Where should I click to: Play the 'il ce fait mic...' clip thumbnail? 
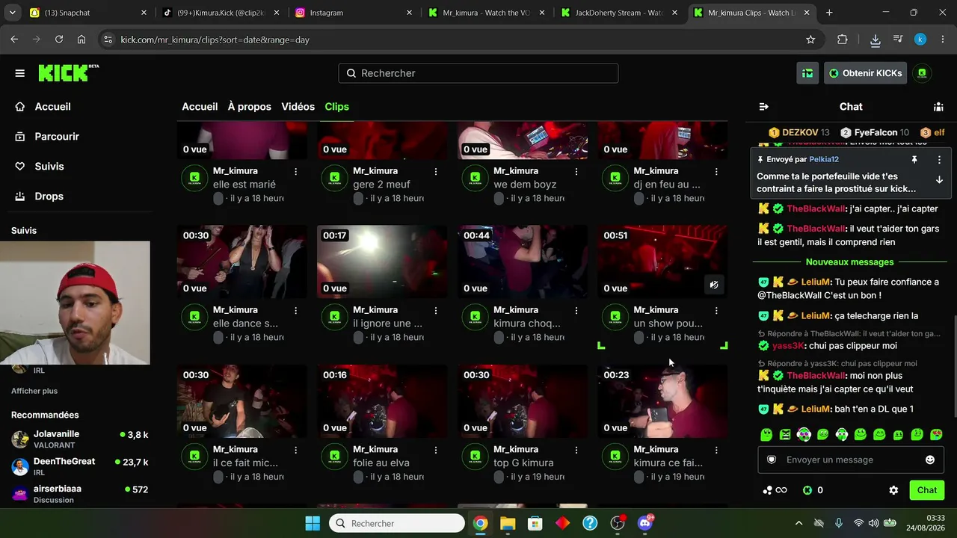[x=242, y=401]
